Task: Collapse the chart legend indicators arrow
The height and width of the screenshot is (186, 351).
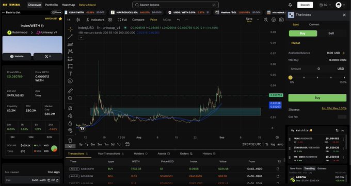Action: click(x=81, y=38)
